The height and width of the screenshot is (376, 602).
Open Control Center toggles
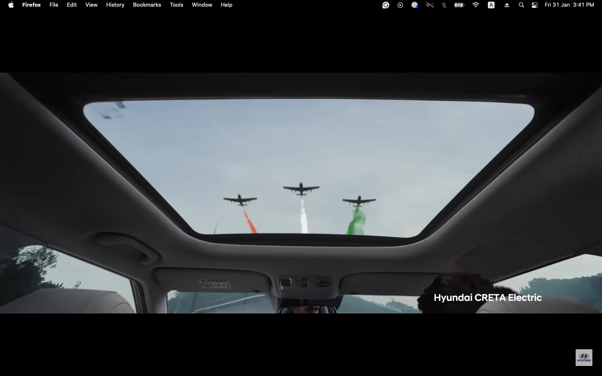[x=535, y=5]
